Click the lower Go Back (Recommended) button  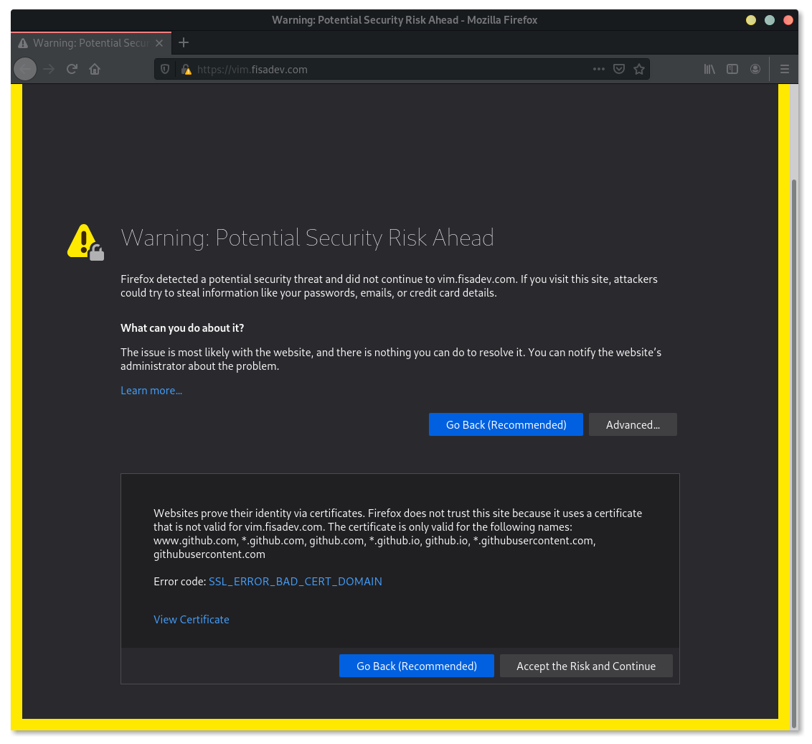tap(416, 666)
